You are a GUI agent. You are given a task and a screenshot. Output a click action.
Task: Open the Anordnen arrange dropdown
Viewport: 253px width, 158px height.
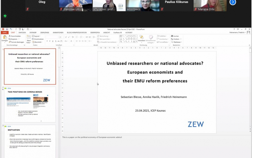click(x=141, y=39)
